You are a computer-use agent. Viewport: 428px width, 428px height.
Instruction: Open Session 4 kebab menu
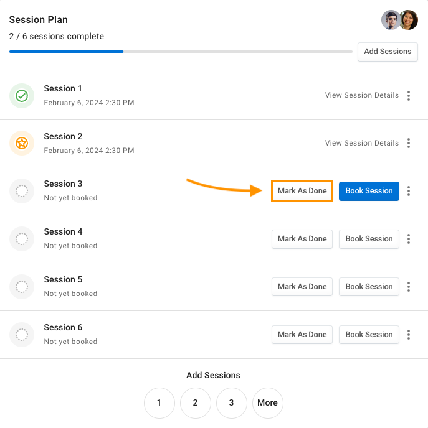[409, 239]
